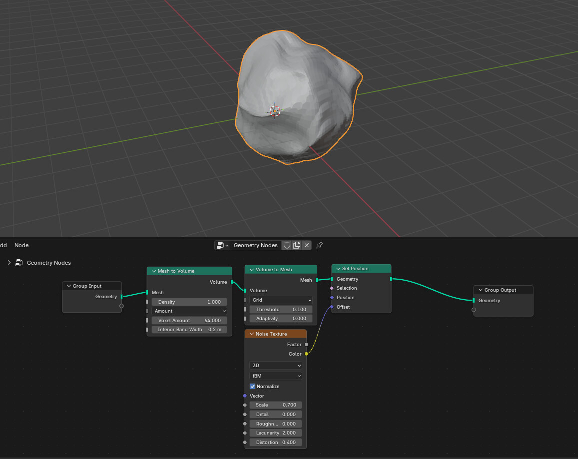Click the Interior Band Width field

[x=189, y=330]
